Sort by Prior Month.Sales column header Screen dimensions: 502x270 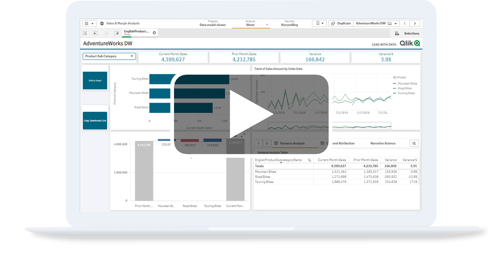pyautogui.click(x=366, y=160)
